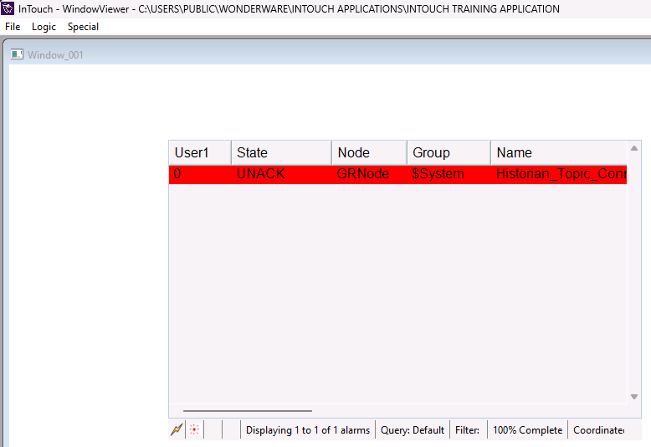Image resolution: width=651 pixels, height=447 pixels.
Task: Sort alarms by Group column header
Action: [449, 153]
